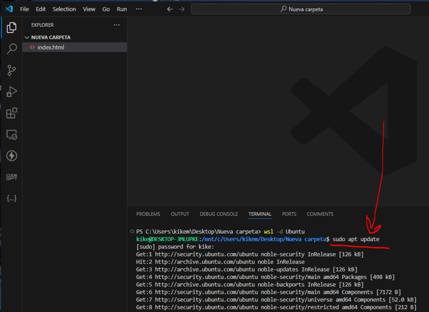Expand hidden menu bar items ellipsis
Screen dimensions: 429x312
pyautogui.click(x=139, y=9)
